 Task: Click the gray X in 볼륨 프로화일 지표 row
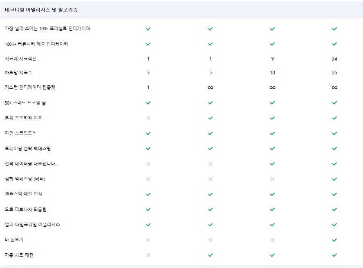point(148,118)
